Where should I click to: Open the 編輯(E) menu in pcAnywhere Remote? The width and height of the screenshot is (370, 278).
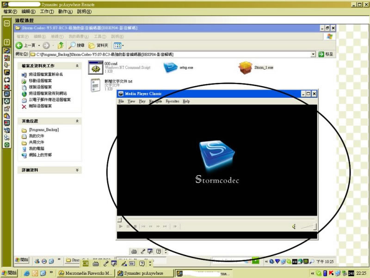[x=28, y=12]
